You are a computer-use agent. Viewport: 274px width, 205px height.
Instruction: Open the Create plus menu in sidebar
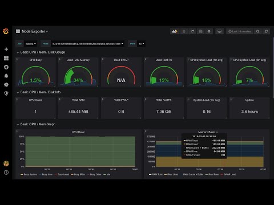pos(6,49)
